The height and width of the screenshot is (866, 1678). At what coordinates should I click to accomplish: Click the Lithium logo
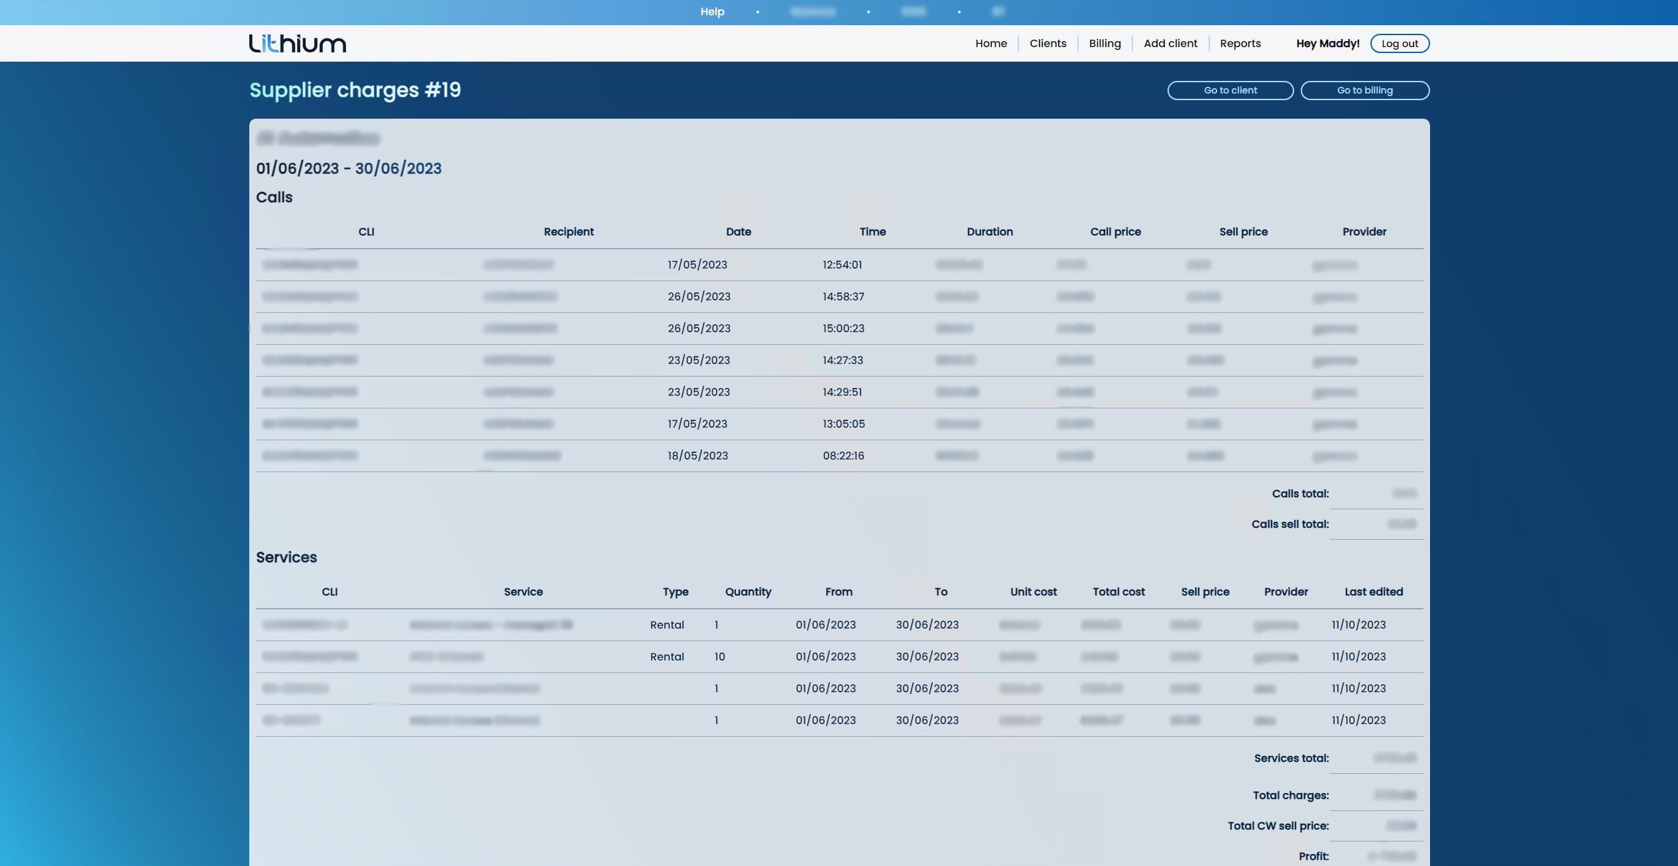coord(297,43)
